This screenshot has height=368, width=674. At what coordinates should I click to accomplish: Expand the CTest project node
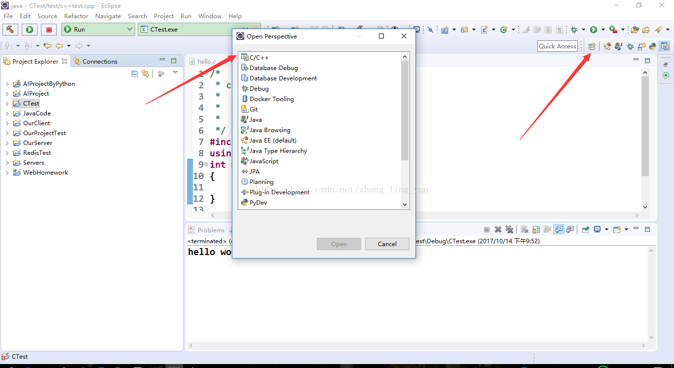click(7, 104)
